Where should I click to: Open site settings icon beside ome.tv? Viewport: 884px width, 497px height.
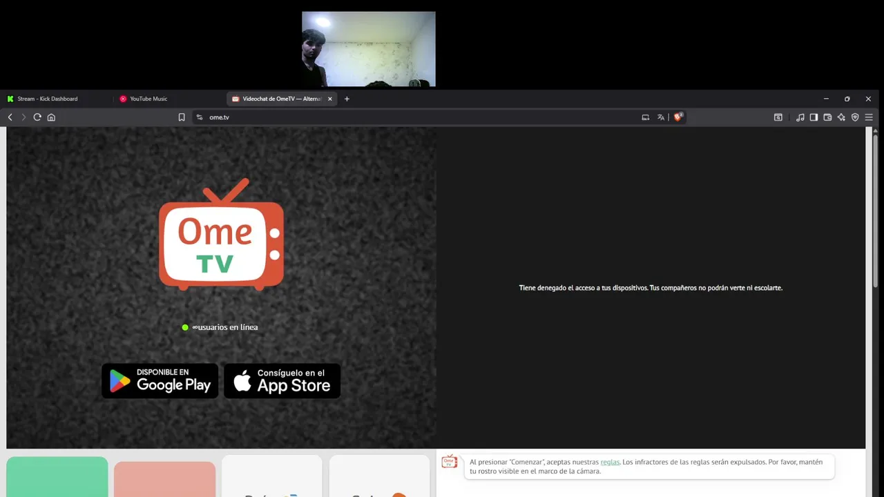[x=200, y=117]
